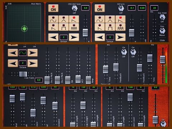This screenshot has height=129, width=172.
Task: Click the Glide label text
Action: pyautogui.click(x=162, y=40)
